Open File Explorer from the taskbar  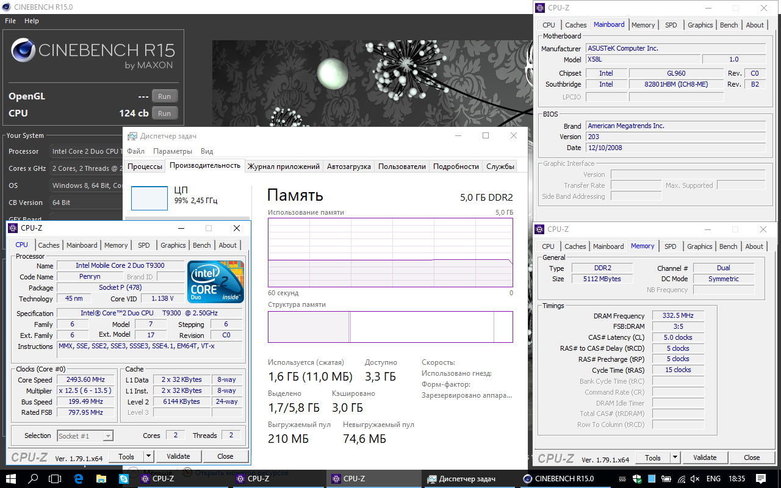tap(101, 479)
